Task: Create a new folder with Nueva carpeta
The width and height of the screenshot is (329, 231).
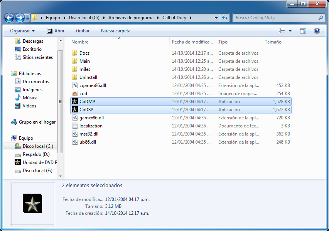Action: [x=116, y=31]
